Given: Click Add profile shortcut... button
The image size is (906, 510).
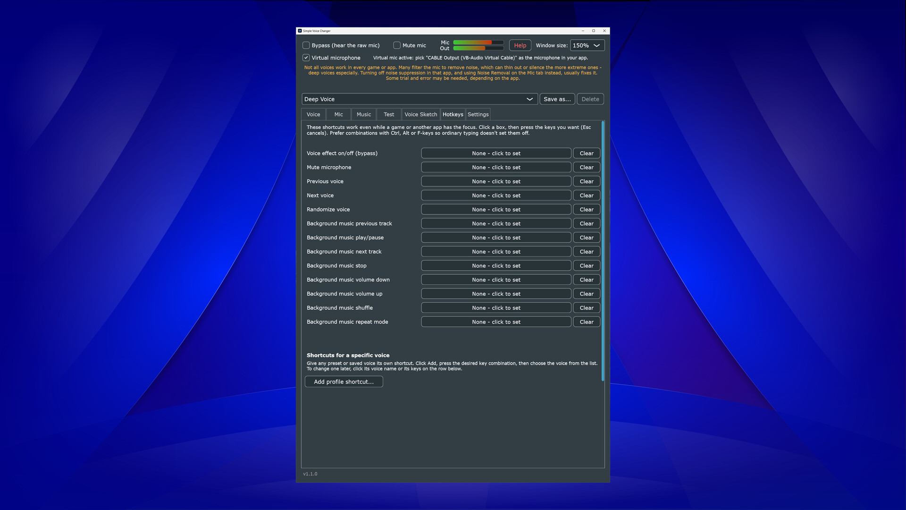Looking at the screenshot, I should click(344, 382).
